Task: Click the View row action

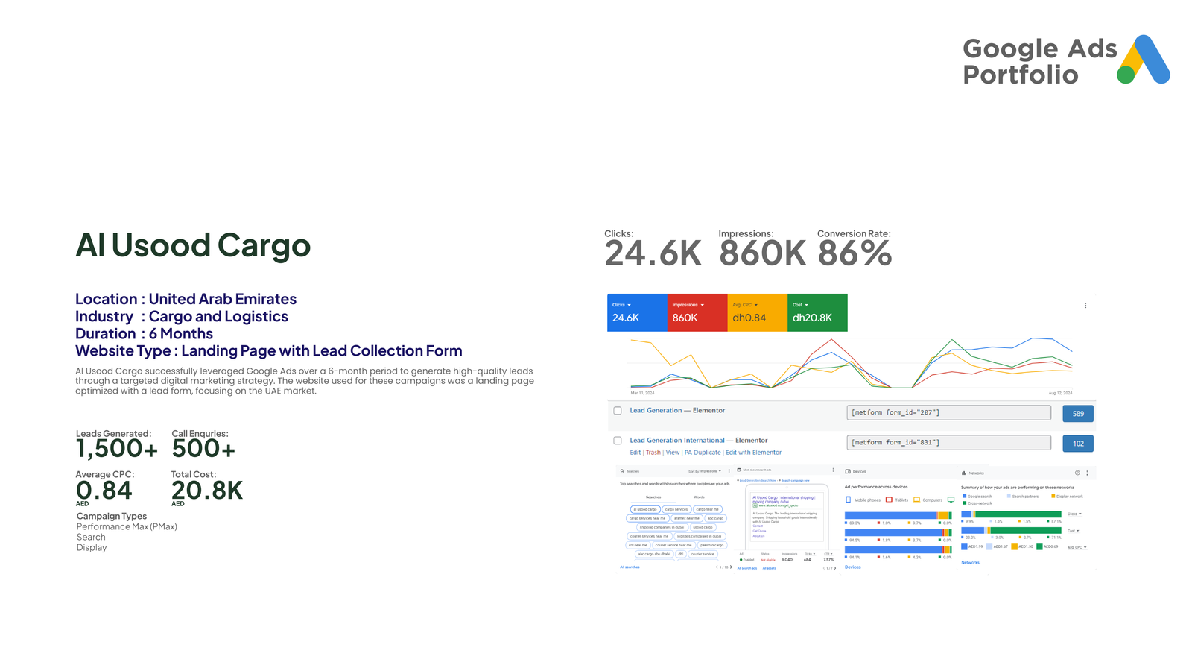Action: 673,453
